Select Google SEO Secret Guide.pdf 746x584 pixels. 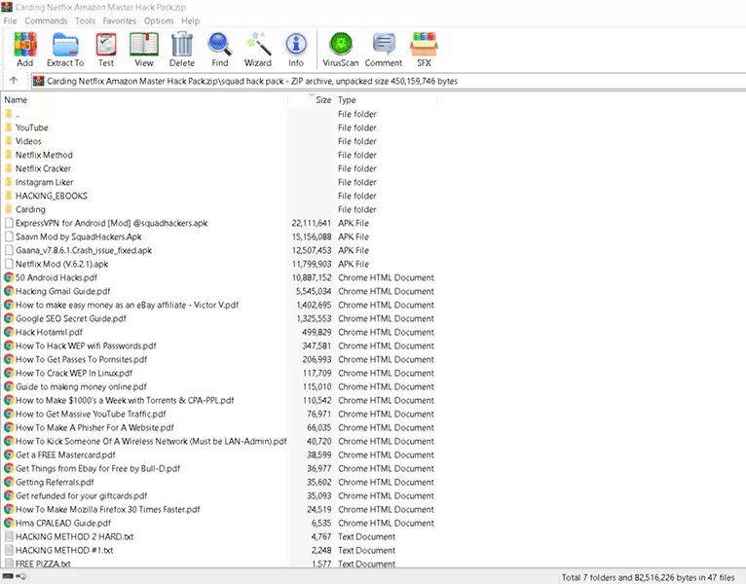pos(71,318)
